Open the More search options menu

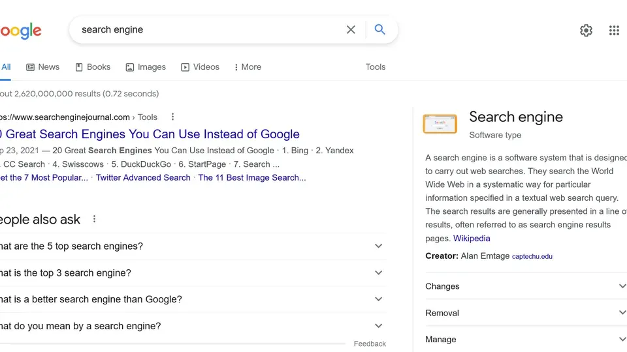(248, 67)
